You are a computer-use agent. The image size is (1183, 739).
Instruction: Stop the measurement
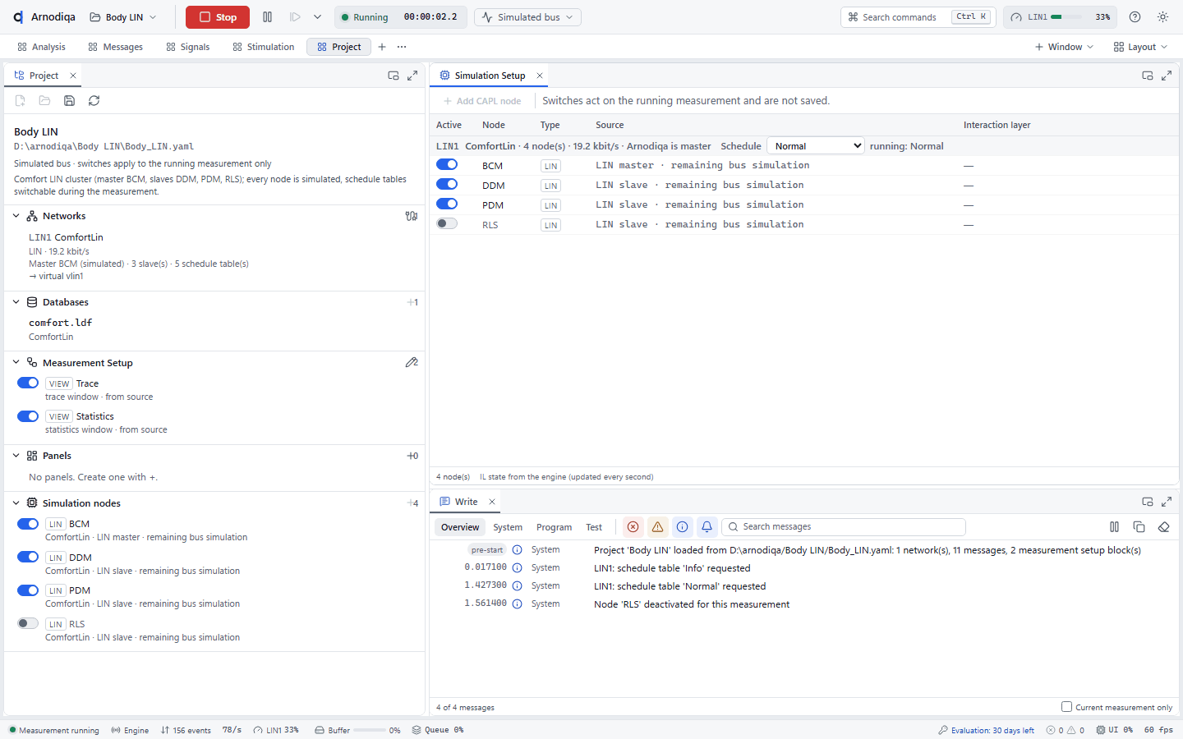click(x=218, y=17)
